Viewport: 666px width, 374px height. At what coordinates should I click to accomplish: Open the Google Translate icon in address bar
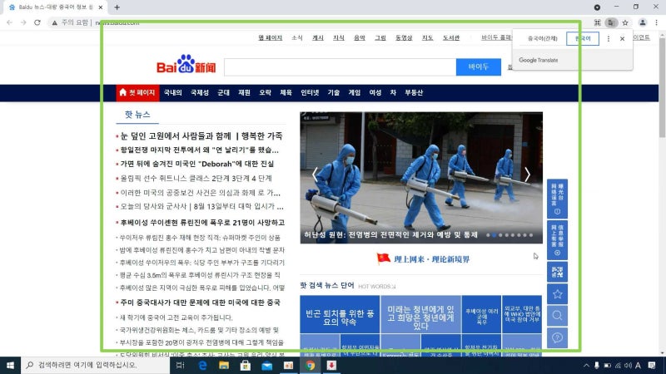(x=611, y=22)
